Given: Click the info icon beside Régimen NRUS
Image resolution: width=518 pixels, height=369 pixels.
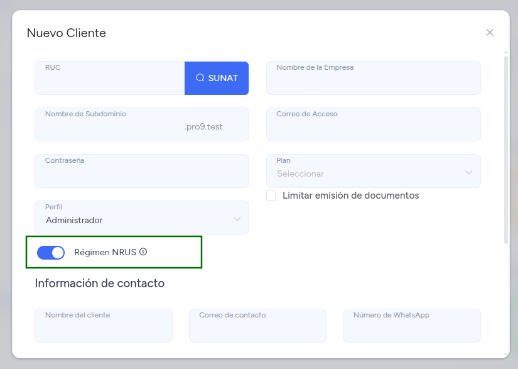Looking at the screenshot, I should click(x=143, y=252).
